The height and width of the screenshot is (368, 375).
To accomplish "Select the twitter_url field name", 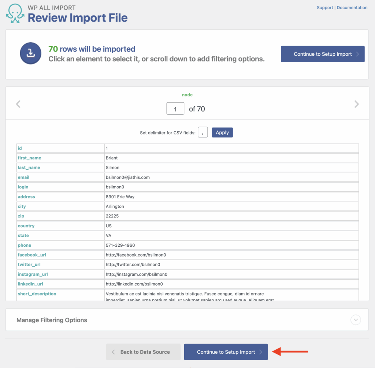I will [29, 265].
